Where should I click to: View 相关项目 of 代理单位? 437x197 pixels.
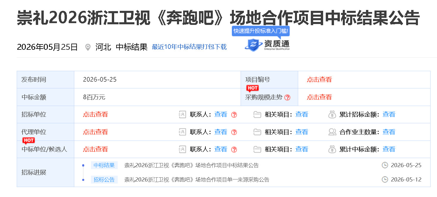302,132
